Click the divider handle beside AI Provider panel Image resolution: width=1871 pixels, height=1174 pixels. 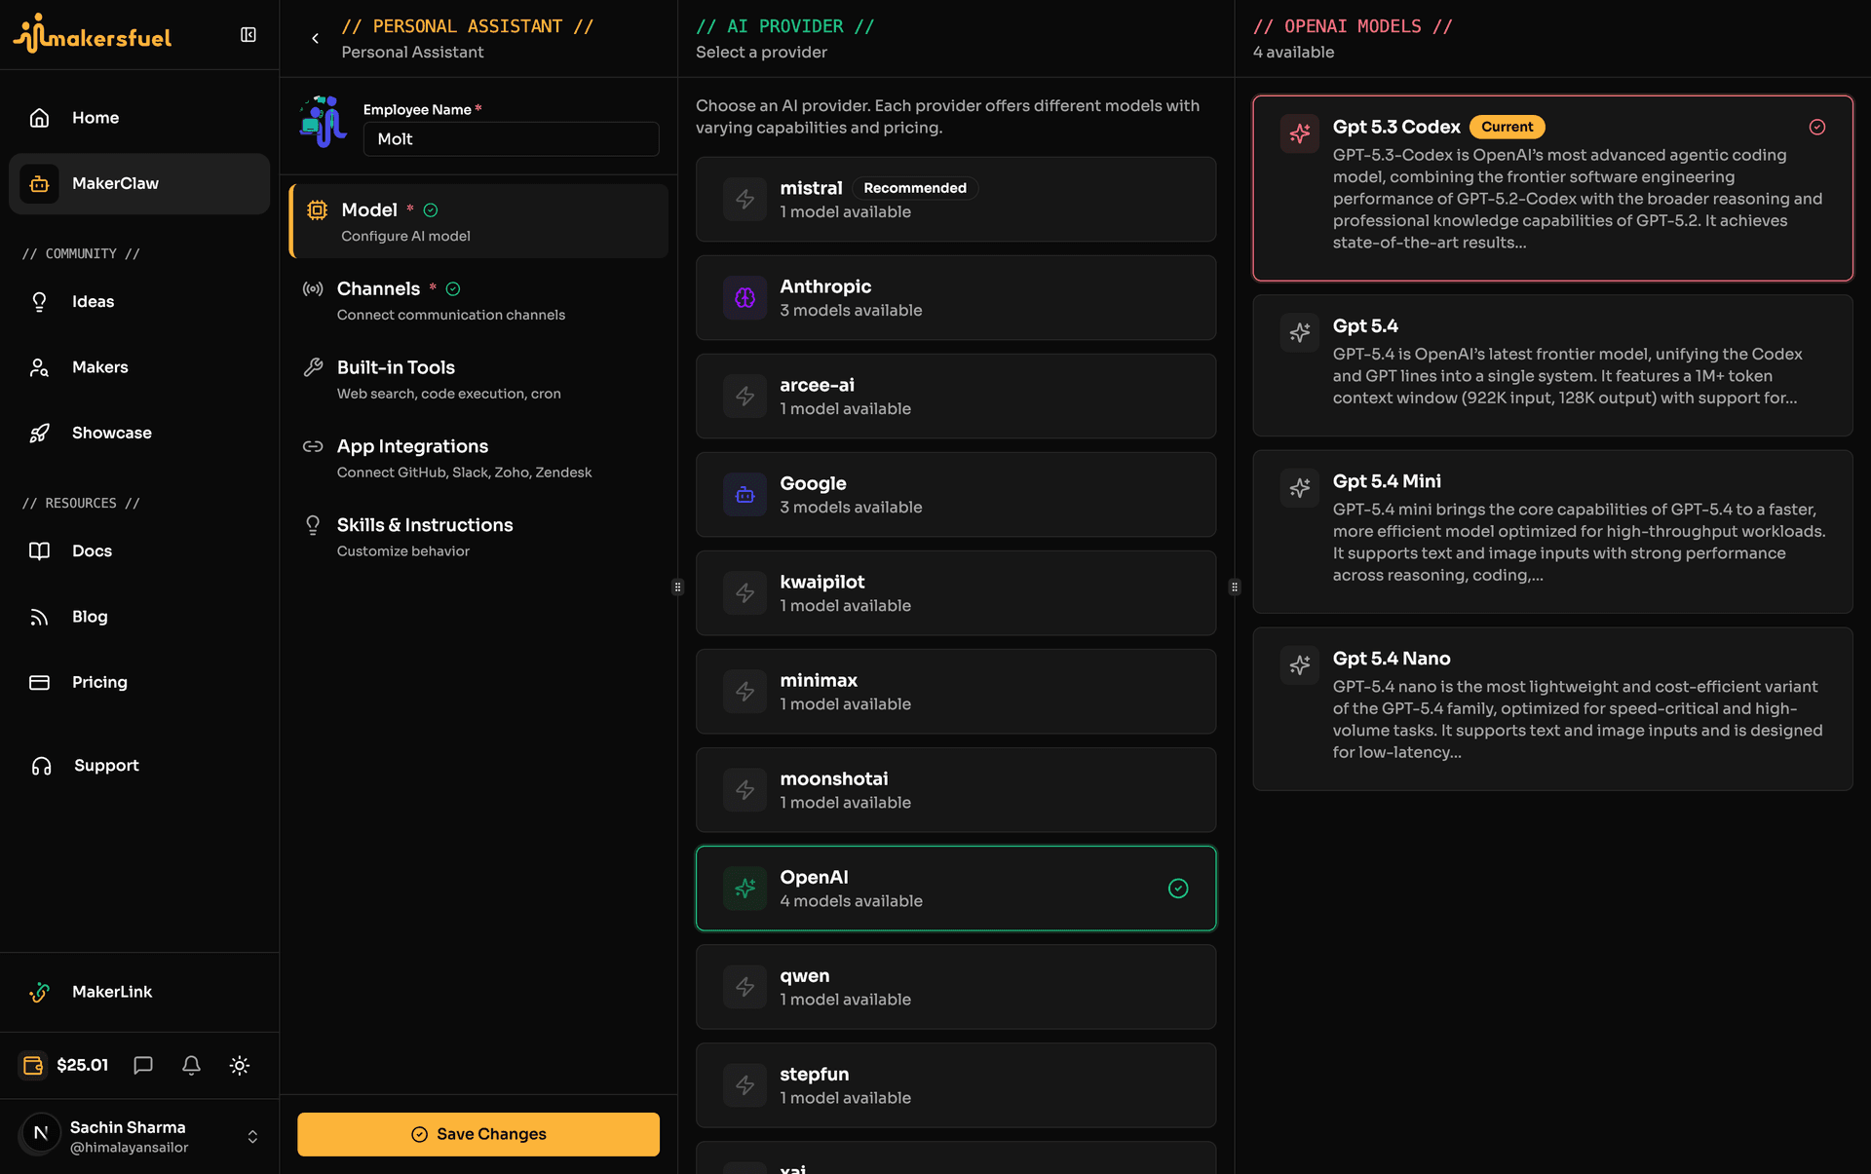point(678,587)
